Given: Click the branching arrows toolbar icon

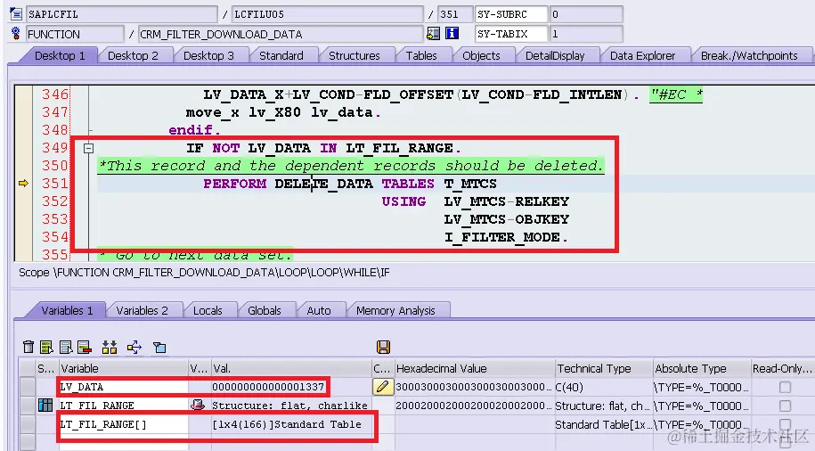Looking at the screenshot, I should [x=134, y=347].
